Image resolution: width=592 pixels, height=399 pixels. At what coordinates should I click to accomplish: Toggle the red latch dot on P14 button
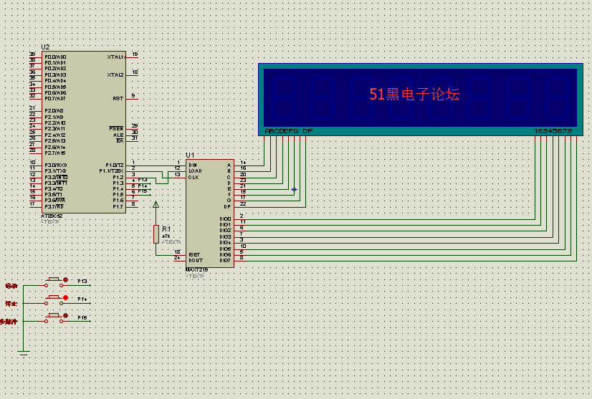[66, 297]
